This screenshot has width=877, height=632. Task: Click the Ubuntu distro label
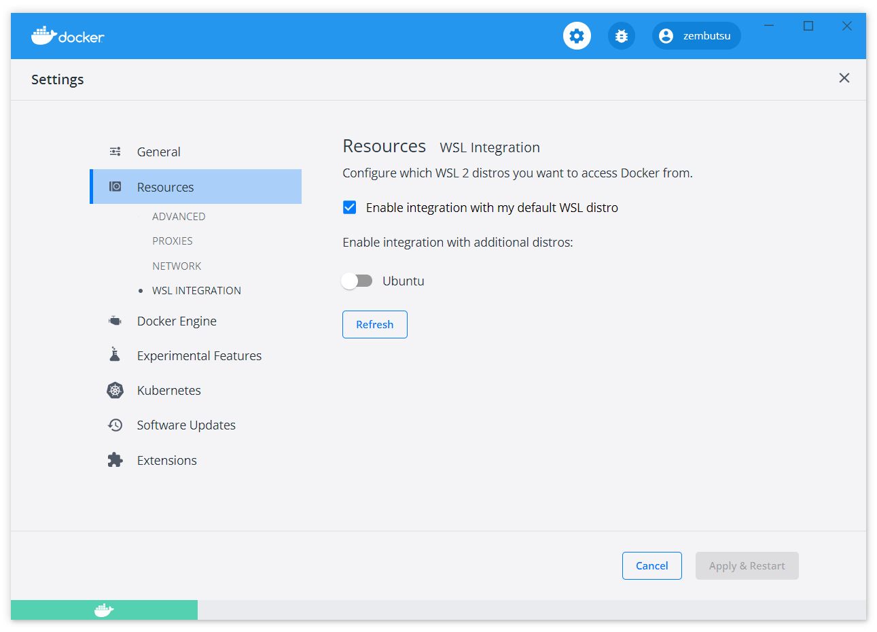(x=404, y=281)
